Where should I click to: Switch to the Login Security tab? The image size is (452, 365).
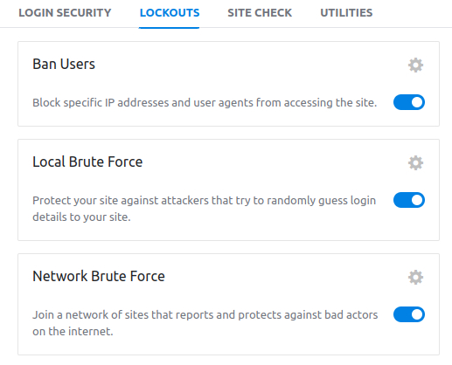pyautogui.click(x=65, y=13)
